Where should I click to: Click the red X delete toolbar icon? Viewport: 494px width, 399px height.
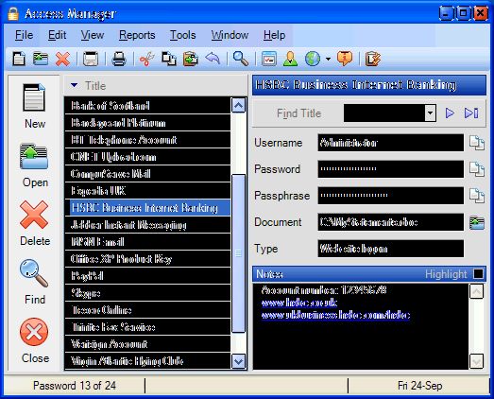pos(62,59)
